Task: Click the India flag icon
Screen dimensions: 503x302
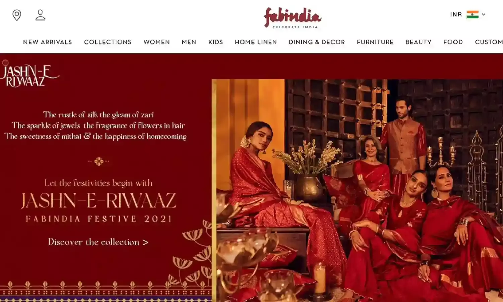Action: pyautogui.click(x=472, y=14)
